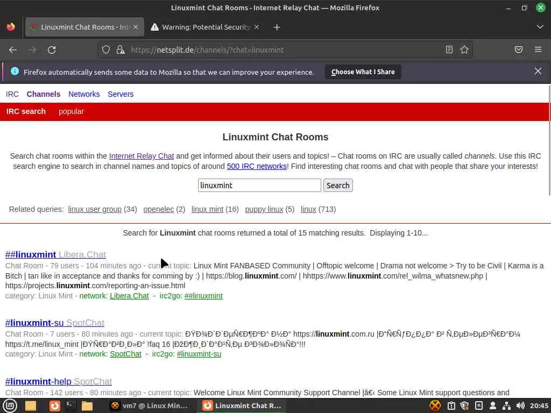Click the Search button
Screen dimensions: 551x413
point(338,186)
